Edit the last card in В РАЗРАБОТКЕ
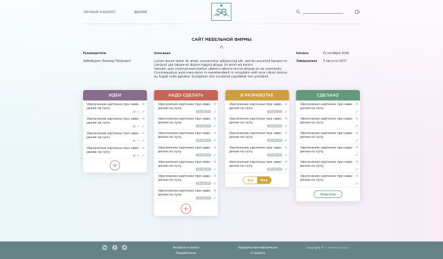443x259 pixels. coord(286,170)
